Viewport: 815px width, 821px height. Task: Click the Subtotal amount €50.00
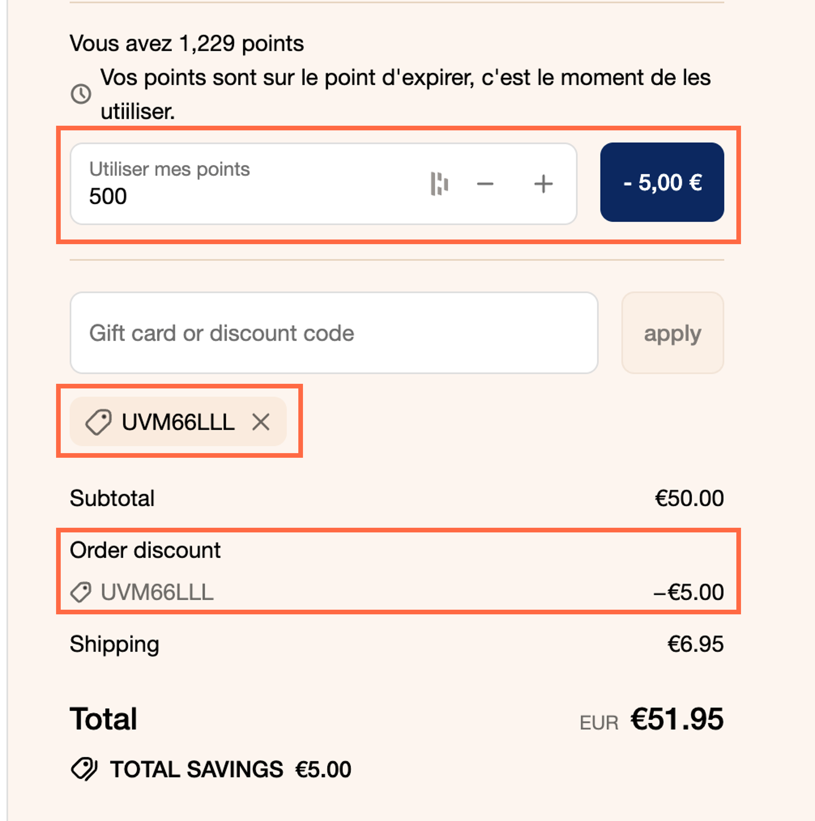[x=689, y=498]
